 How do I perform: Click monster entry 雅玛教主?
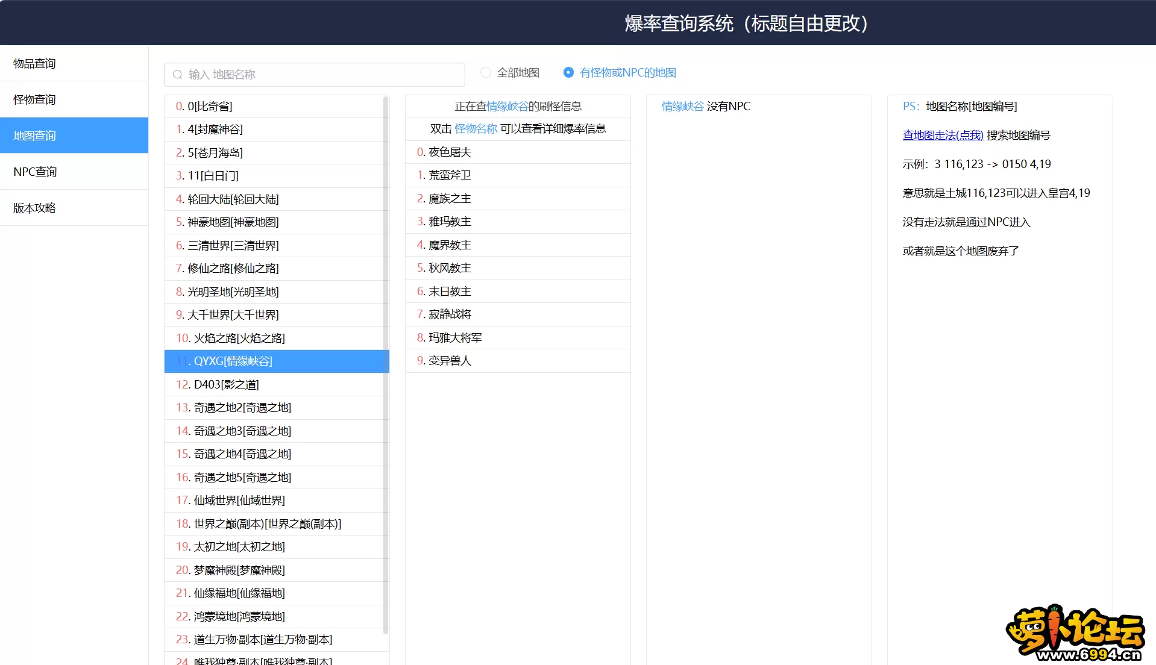point(518,222)
